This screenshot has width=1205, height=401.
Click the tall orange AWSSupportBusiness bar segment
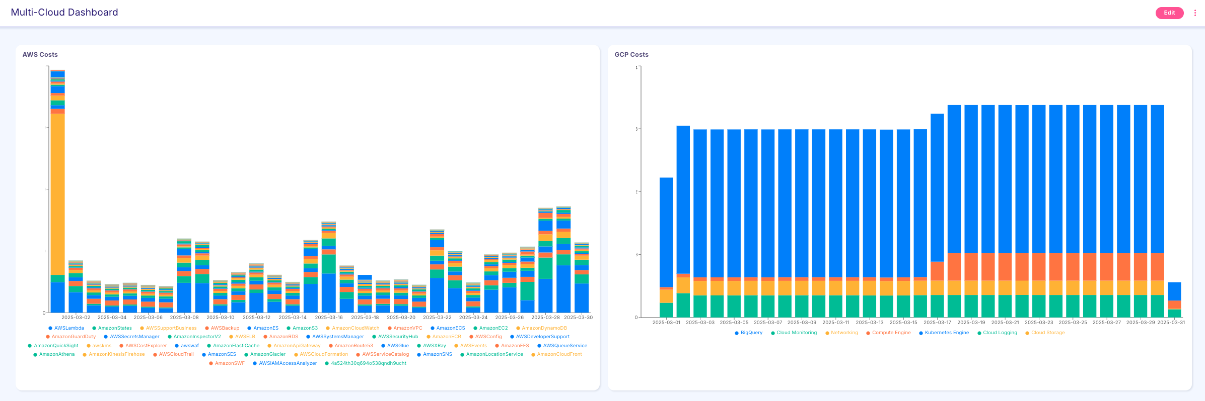tap(58, 193)
